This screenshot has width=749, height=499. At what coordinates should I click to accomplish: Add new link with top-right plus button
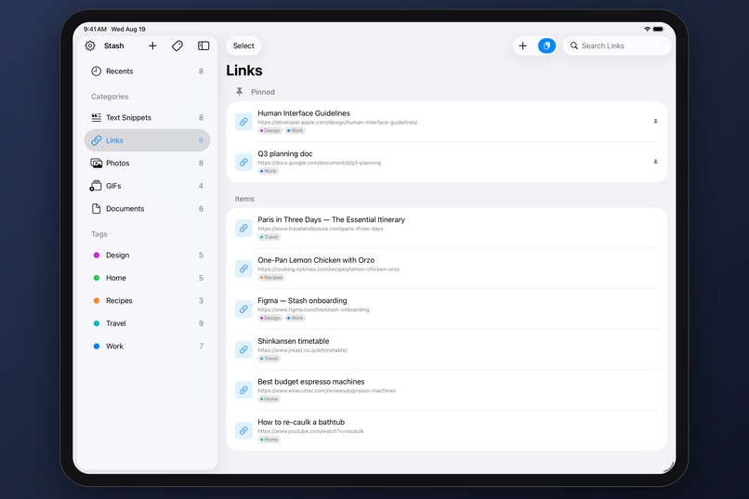(x=522, y=46)
